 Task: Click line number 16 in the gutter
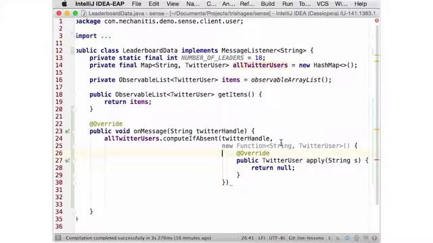click(x=59, y=80)
